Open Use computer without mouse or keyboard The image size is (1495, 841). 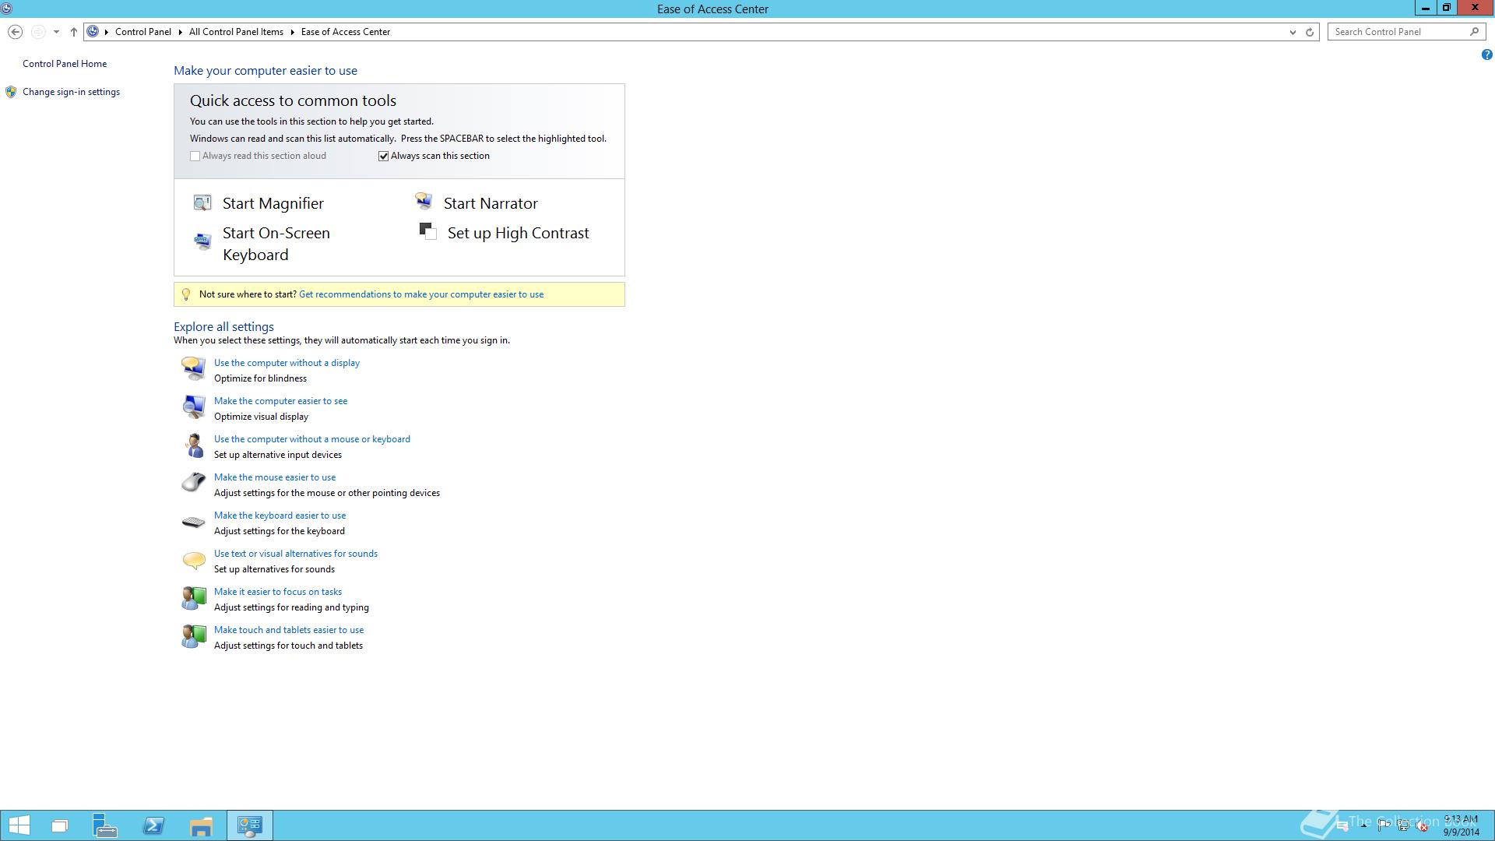312,439
